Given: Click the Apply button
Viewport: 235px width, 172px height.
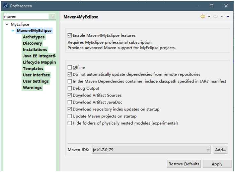Looking at the screenshot, I should 217,164.
